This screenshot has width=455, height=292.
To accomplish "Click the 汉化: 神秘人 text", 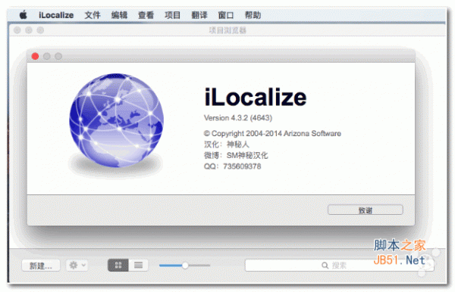I will [226, 144].
